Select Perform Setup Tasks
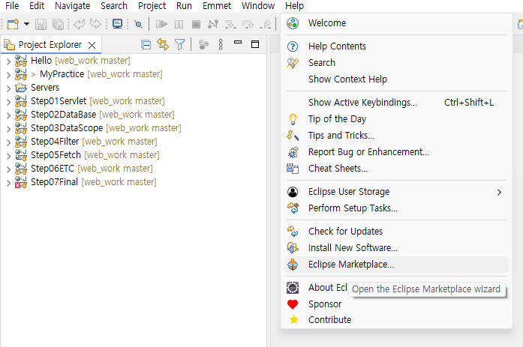523x347 pixels. 396,208
